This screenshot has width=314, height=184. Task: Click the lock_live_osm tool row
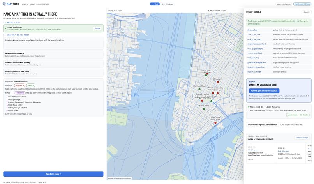click(279, 35)
